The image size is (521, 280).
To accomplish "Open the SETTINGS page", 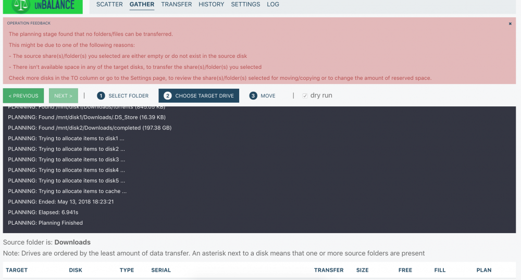I will (245, 4).
